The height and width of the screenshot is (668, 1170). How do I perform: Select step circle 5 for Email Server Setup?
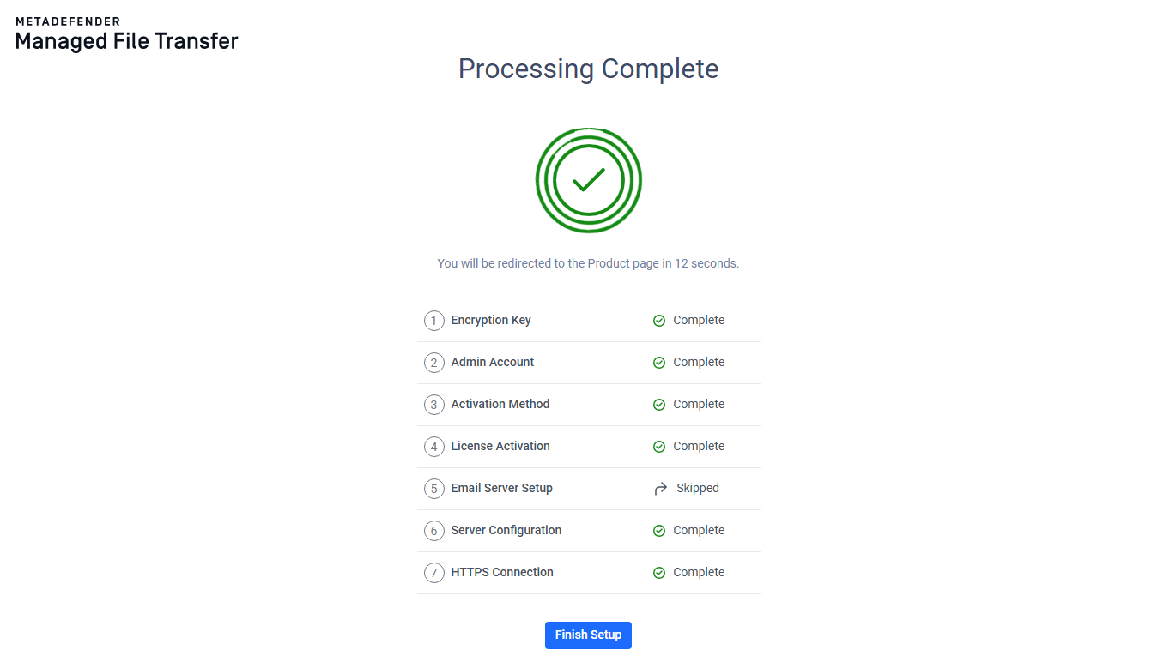434,488
